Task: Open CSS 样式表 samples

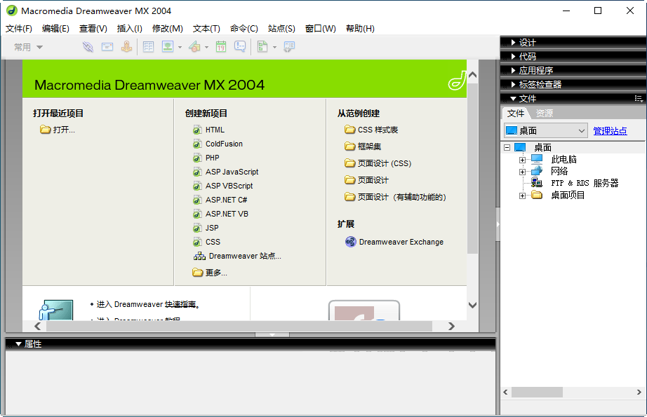Action: click(371, 130)
